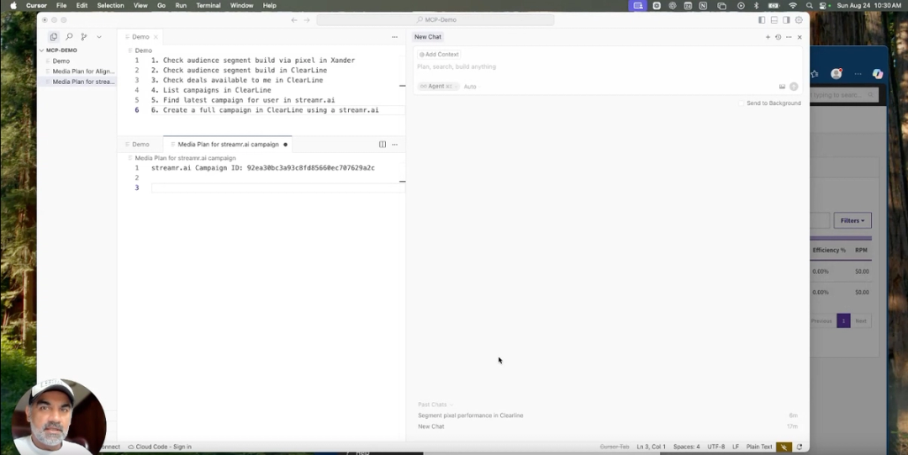The height and width of the screenshot is (455, 908).
Task: Click Next page in browser window
Action: 861,321
